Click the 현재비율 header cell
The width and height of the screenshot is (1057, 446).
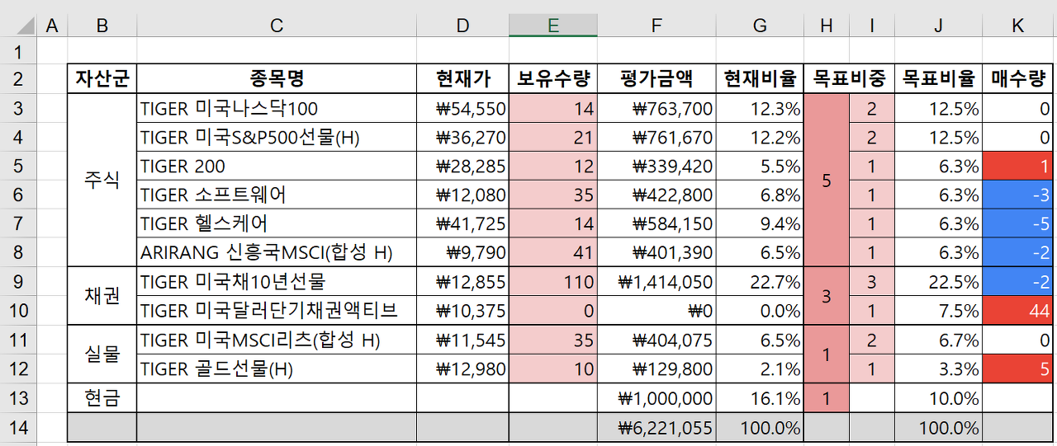(760, 79)
